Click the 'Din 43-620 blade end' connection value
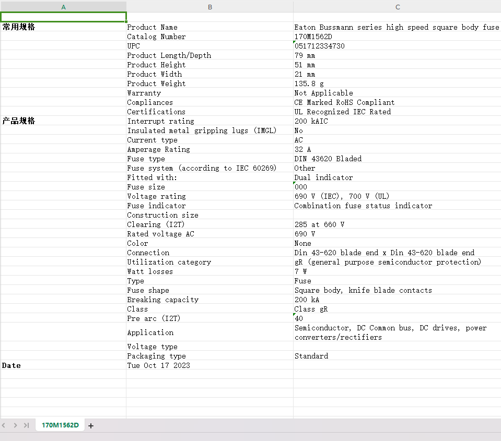Screen dimensions: 501x441 (x=397, y=253)
